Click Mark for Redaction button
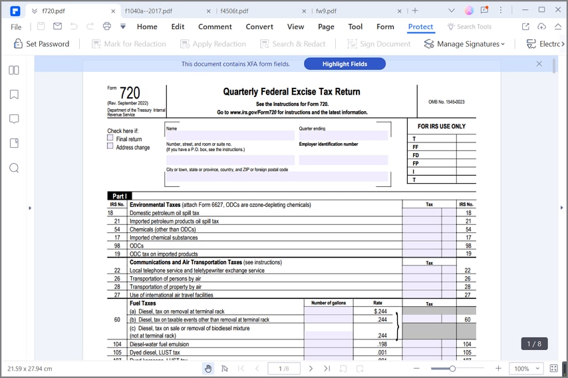 click(128, 44)
